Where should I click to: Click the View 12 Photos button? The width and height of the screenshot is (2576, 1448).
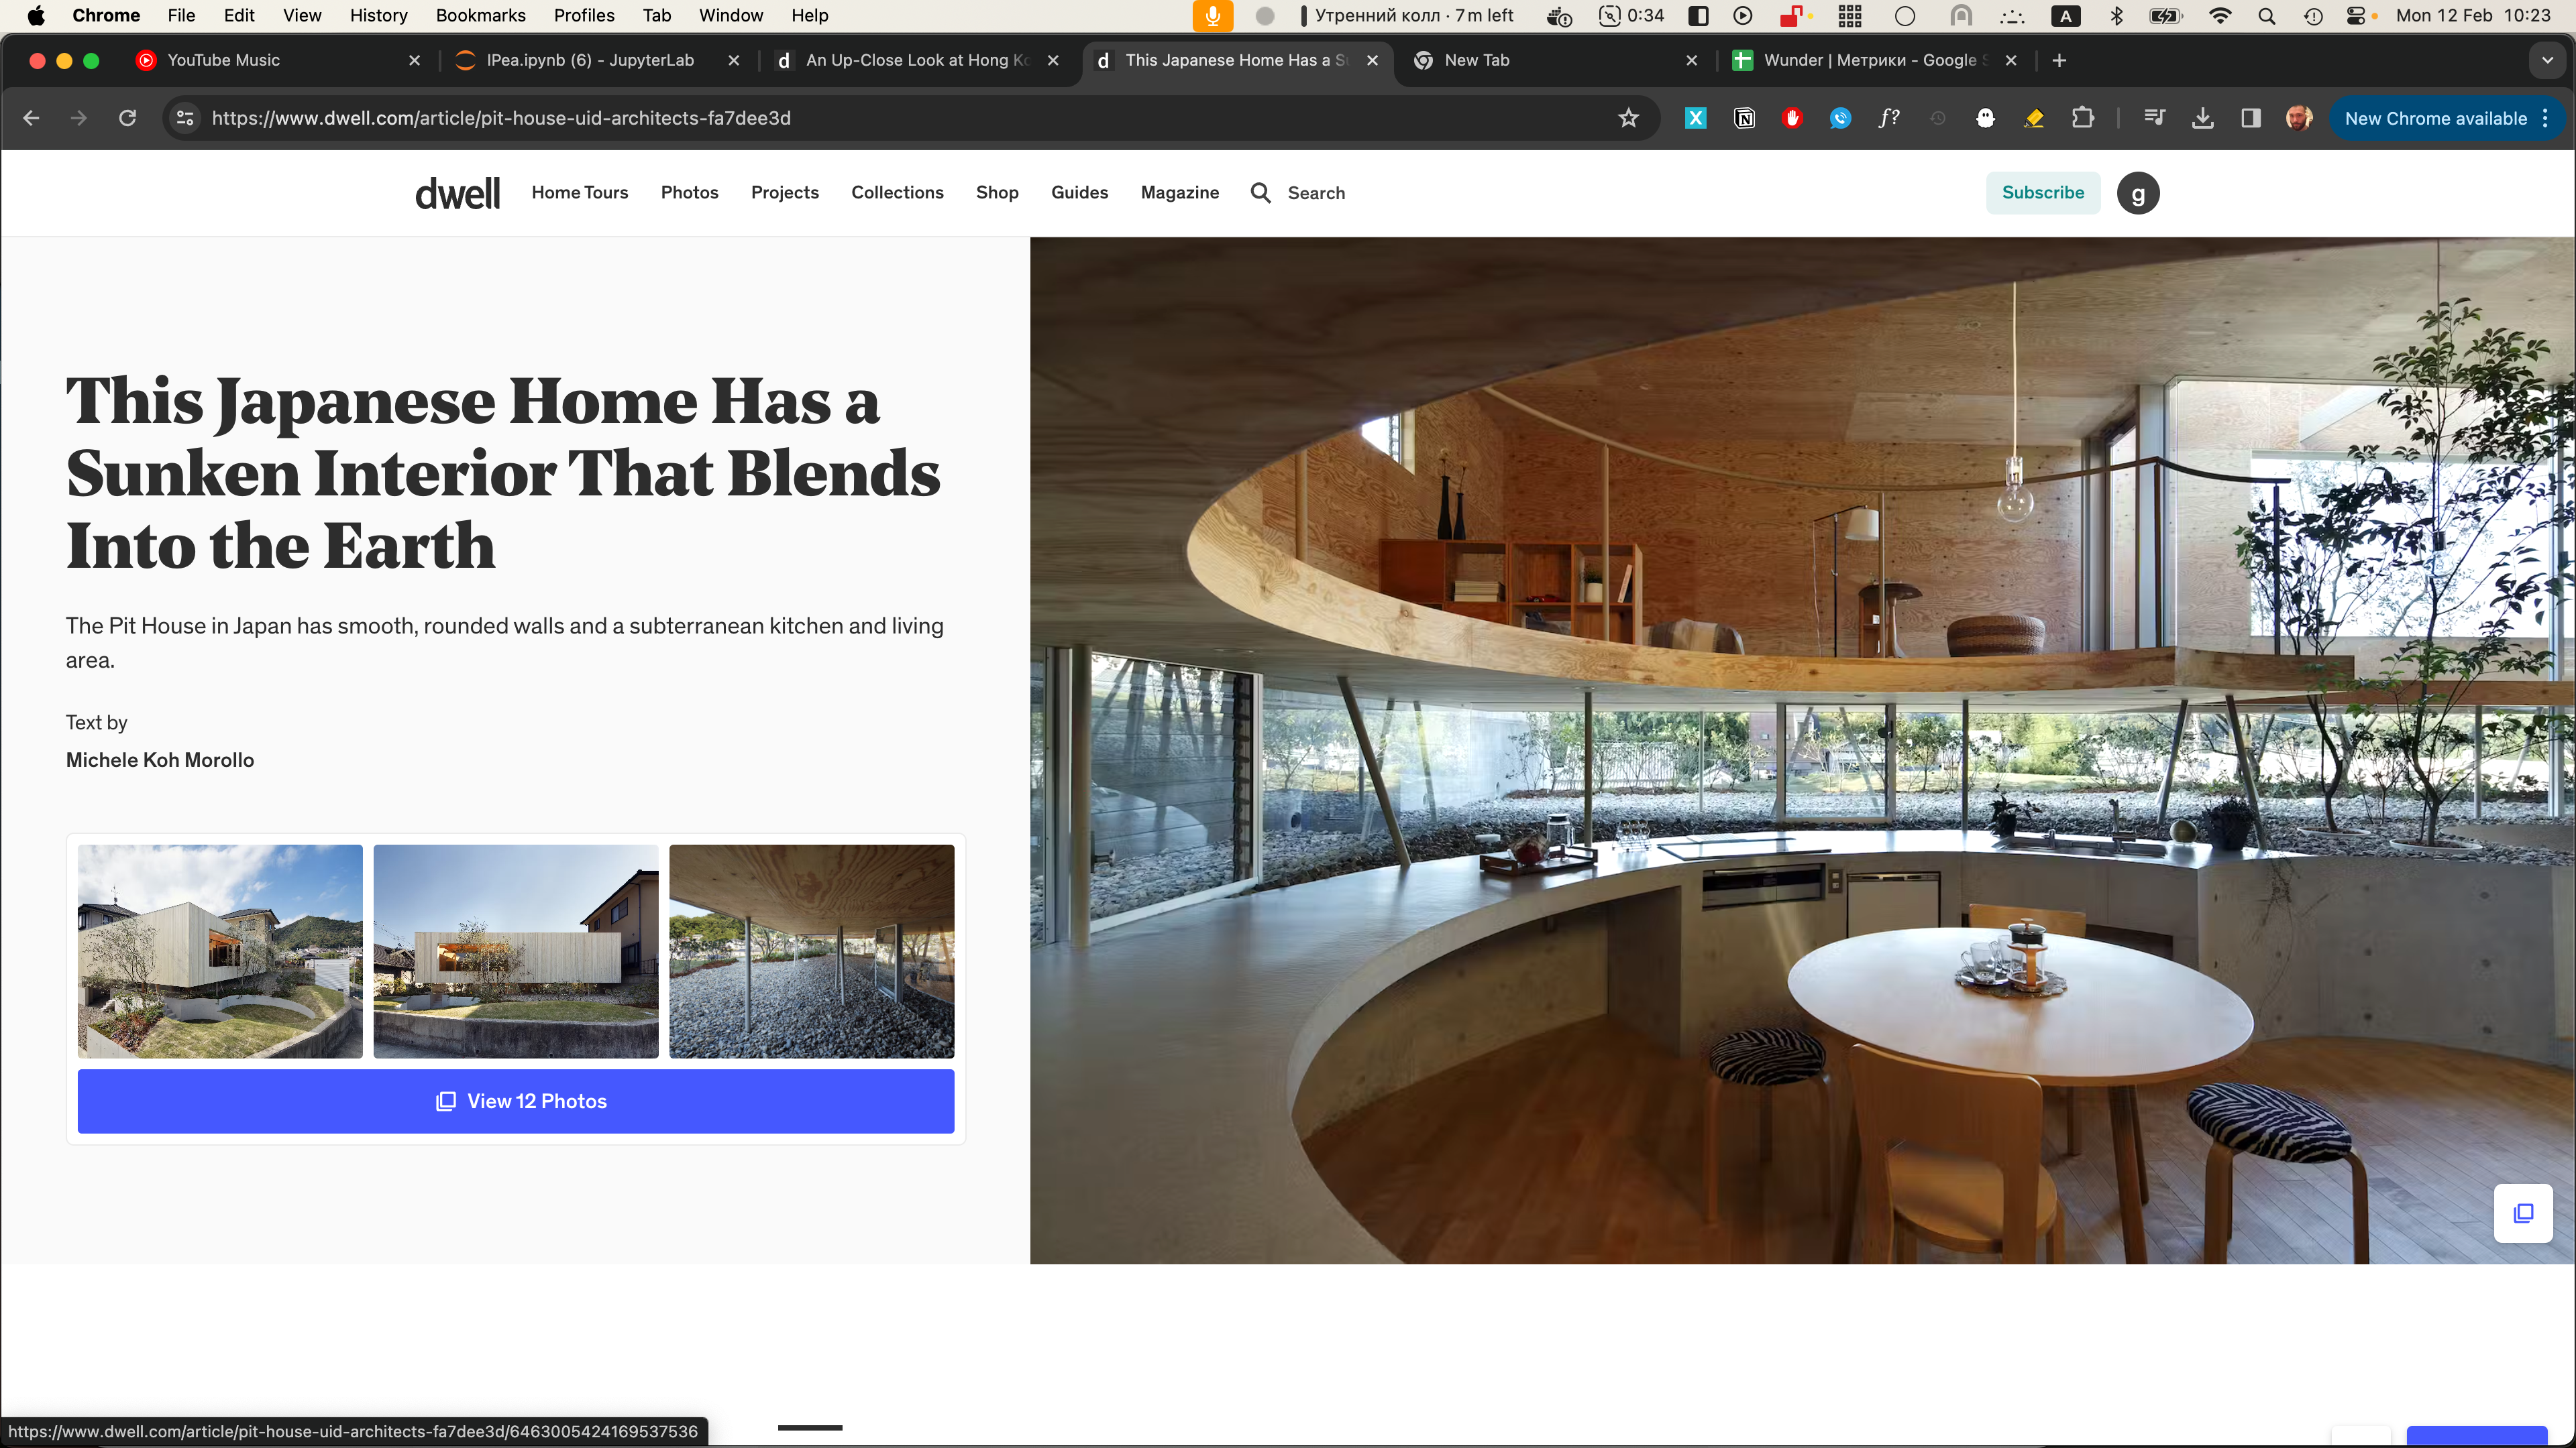516,1101
